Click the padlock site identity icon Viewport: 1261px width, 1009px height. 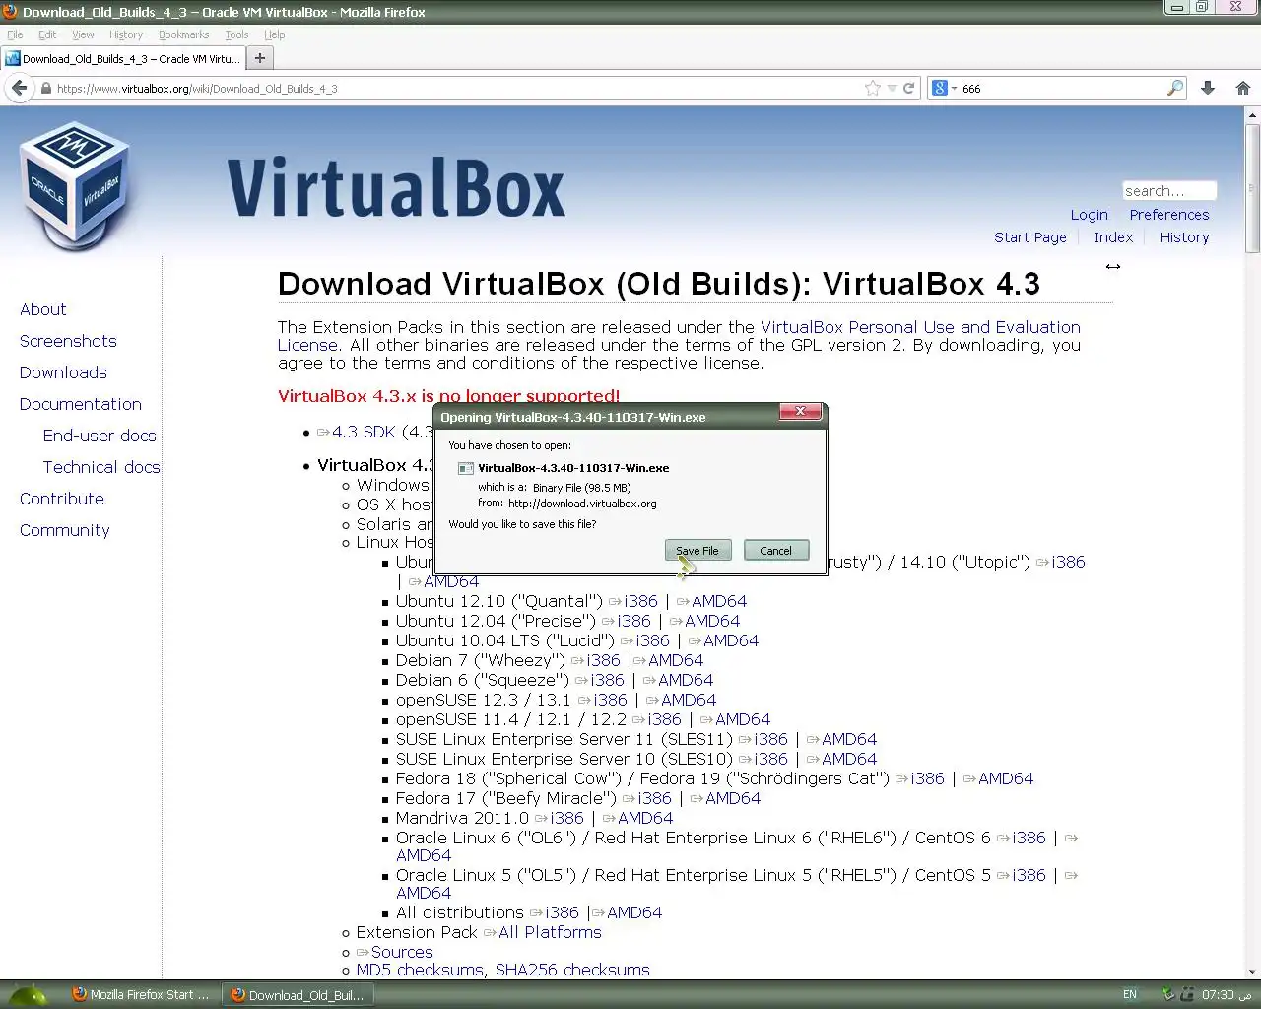tap(45, 88)
